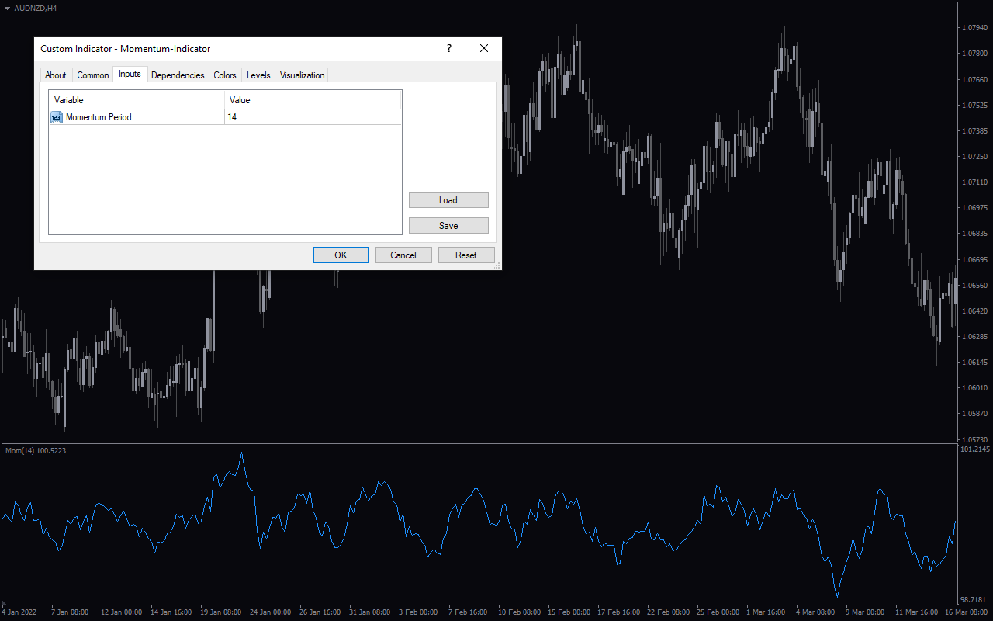Image resolution: width=993 pixels, height=621 pixels.
Task: Click the Value column header
Action: (x=313, y=100)
